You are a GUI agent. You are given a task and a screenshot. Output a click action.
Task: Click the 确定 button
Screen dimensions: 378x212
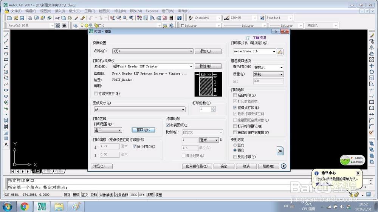[x=224, y=166]
